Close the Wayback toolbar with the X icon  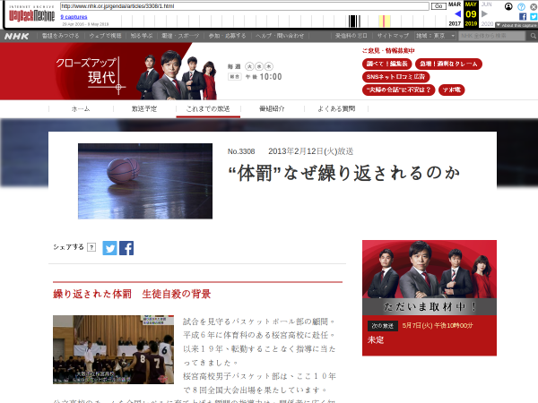(534, 6)
